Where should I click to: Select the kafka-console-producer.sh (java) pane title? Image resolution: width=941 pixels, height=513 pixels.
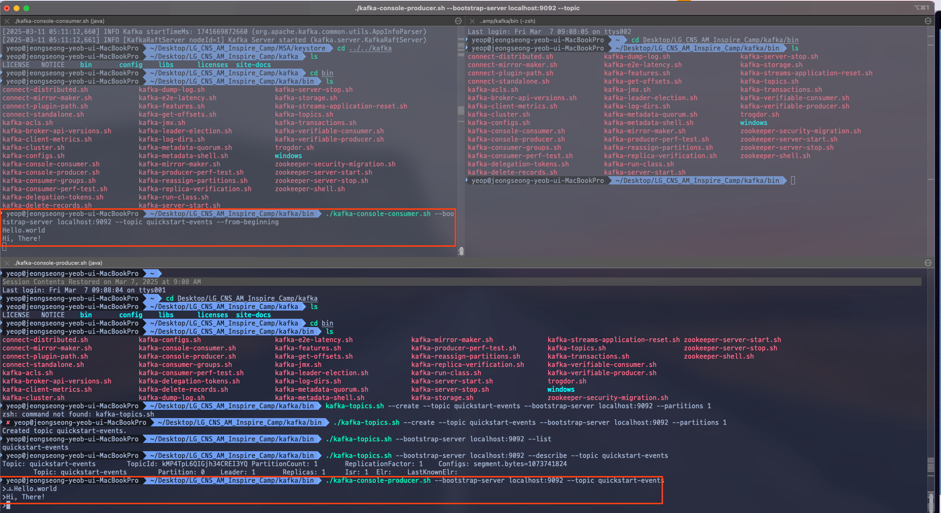(58, 263)
